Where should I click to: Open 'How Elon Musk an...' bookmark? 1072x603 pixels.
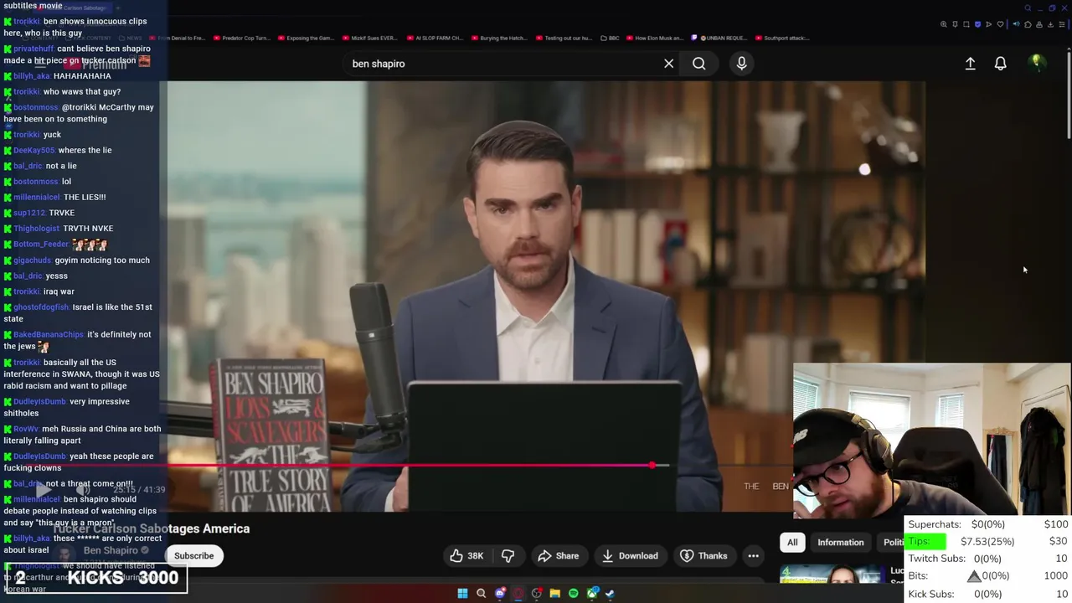pyautogui.click(x=655, y=38)
